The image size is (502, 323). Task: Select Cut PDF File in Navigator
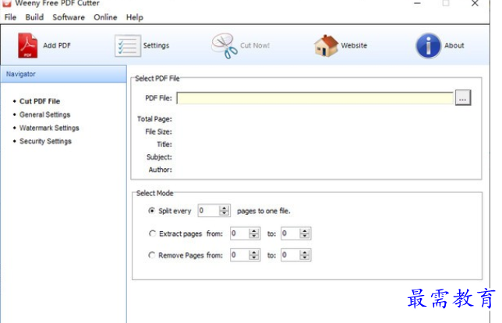(x=40, y=101)
